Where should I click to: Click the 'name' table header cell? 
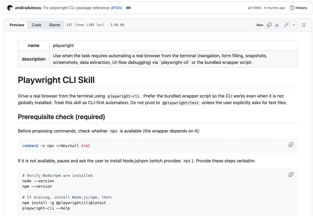[34, 46]
